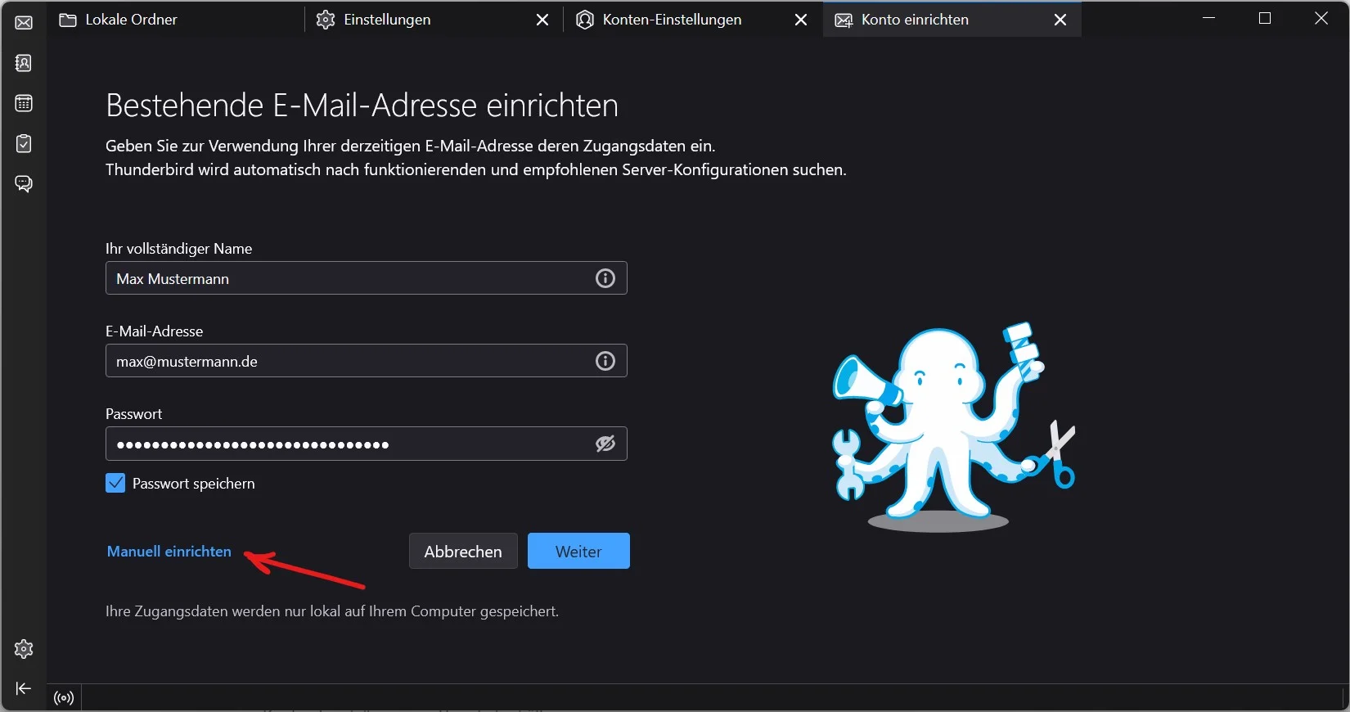Image resolution: width=1350 pixels, height=712 pixels.
Task: Click the Passwort speichern label
Action: [194, 484]
